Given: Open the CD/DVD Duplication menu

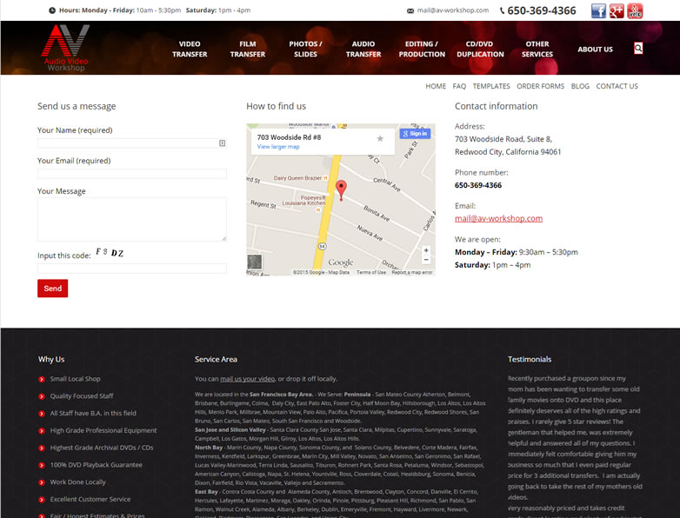Looking at the screenshot, I should (x=480, y=49).
